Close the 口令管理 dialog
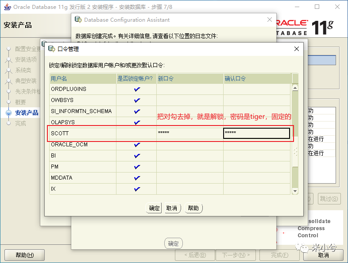 click(x=297, y=49)
